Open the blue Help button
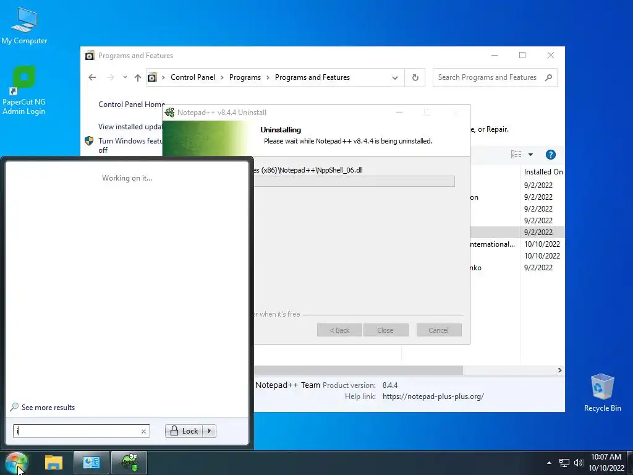Viewport: 633px width, 475px height. [x=550, y=154]
